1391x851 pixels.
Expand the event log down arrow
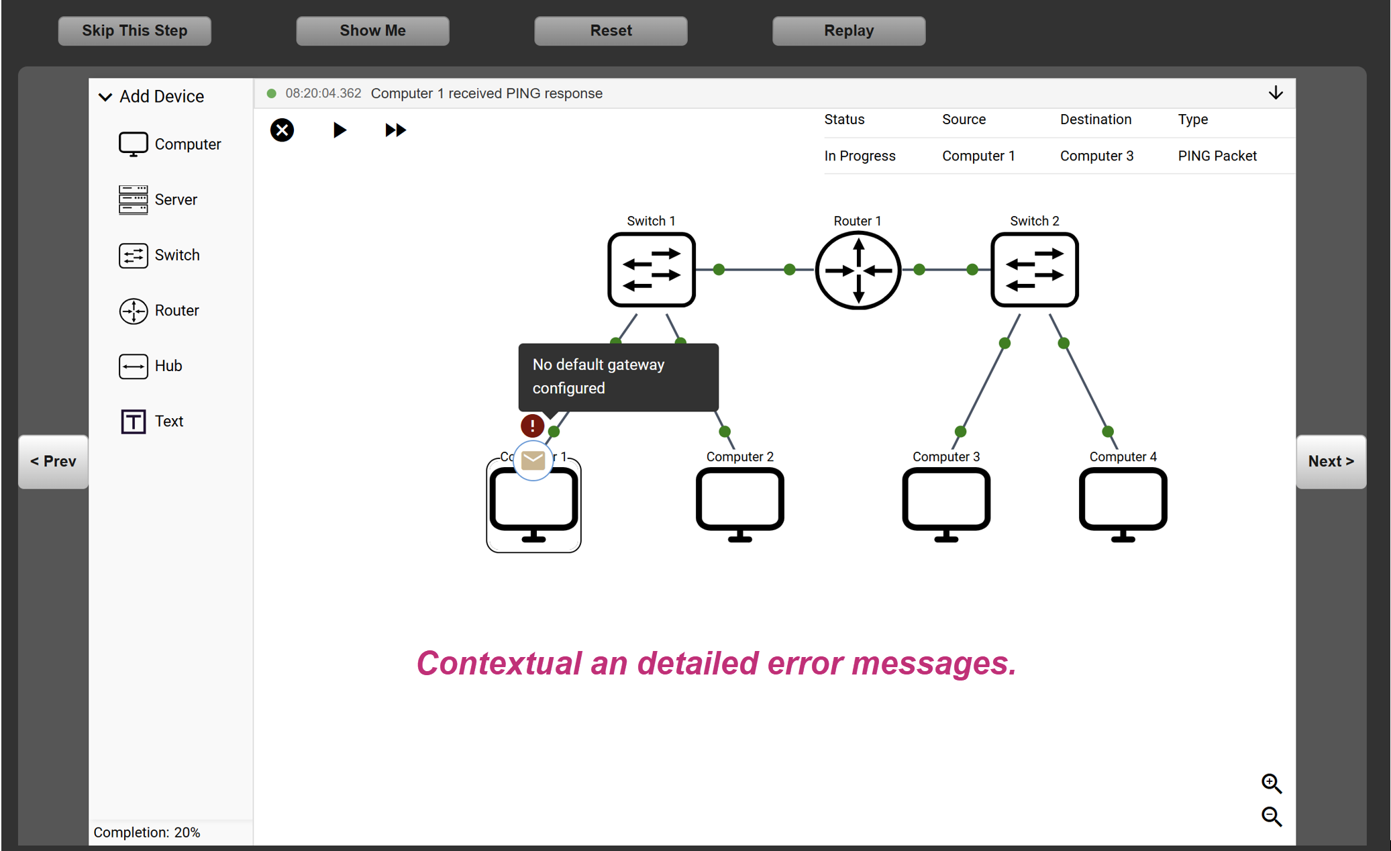tap(1276, 93)
